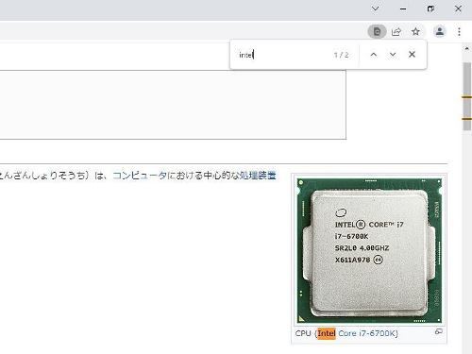The width and height of the screenshot is (472, 354).
Task: Open the tab search dropdown chevron
Action: click(375, 8)
